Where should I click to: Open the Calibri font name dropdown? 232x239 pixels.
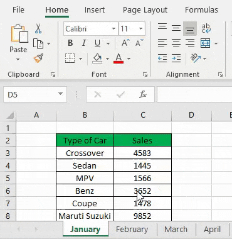click(113, 28)
